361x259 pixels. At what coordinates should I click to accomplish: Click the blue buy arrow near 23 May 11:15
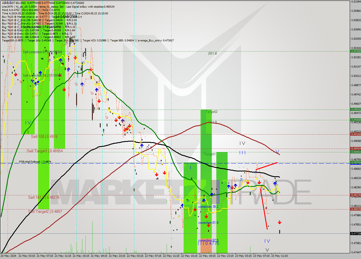coord(275,183)
